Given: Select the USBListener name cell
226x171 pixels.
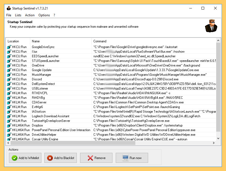Looking at the screenshot, I should pyautogui.click(x=40, y=88).
